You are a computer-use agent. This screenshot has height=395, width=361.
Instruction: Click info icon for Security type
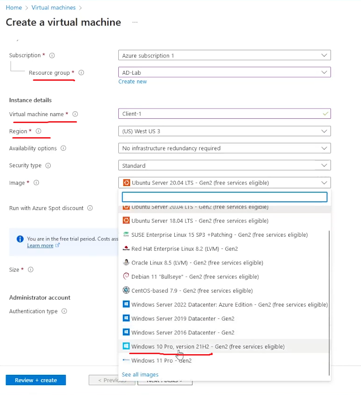48,165
